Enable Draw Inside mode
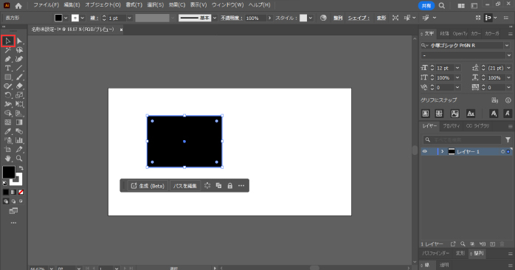This screenshot has height=270, width=515. click(x=21, y=201)
